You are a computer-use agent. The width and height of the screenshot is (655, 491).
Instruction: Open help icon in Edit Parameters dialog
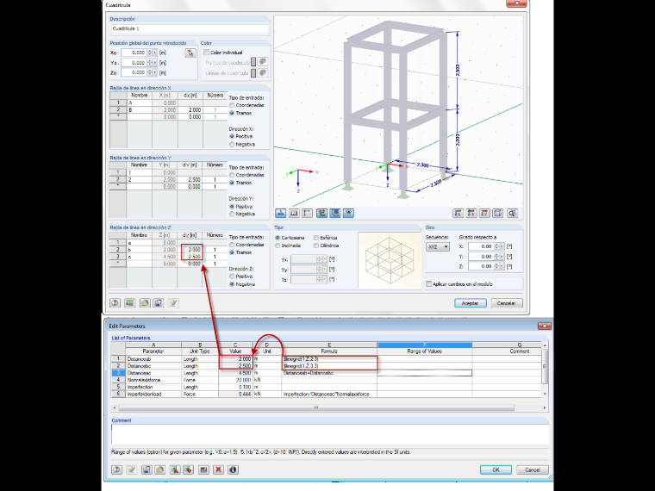[117, 469]
